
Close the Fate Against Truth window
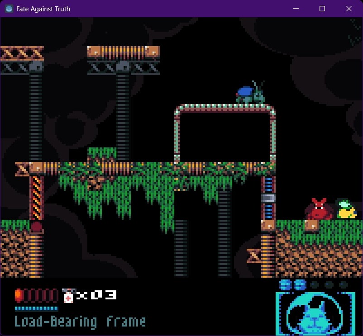pos(349,9)
